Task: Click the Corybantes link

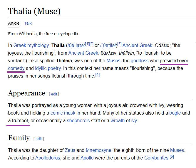Action: (156, 158)
